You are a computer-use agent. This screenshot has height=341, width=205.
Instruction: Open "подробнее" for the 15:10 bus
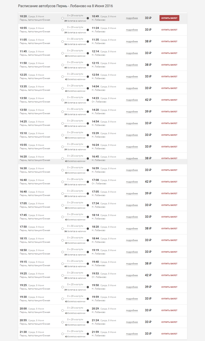coord(132,135)
